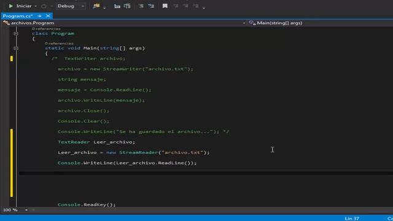Click the commented Console.ReadLine() line
Image resolution: width=393 pixels, height=221 pixels.
click(104, 90)
